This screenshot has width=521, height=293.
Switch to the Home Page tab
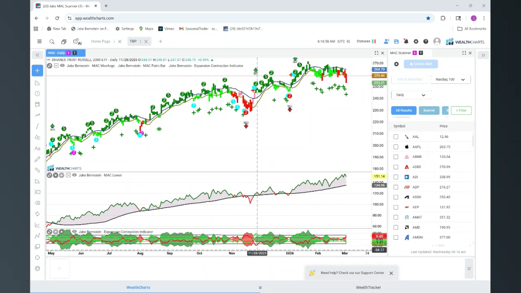pyautogui.click(x=101, y=42)
